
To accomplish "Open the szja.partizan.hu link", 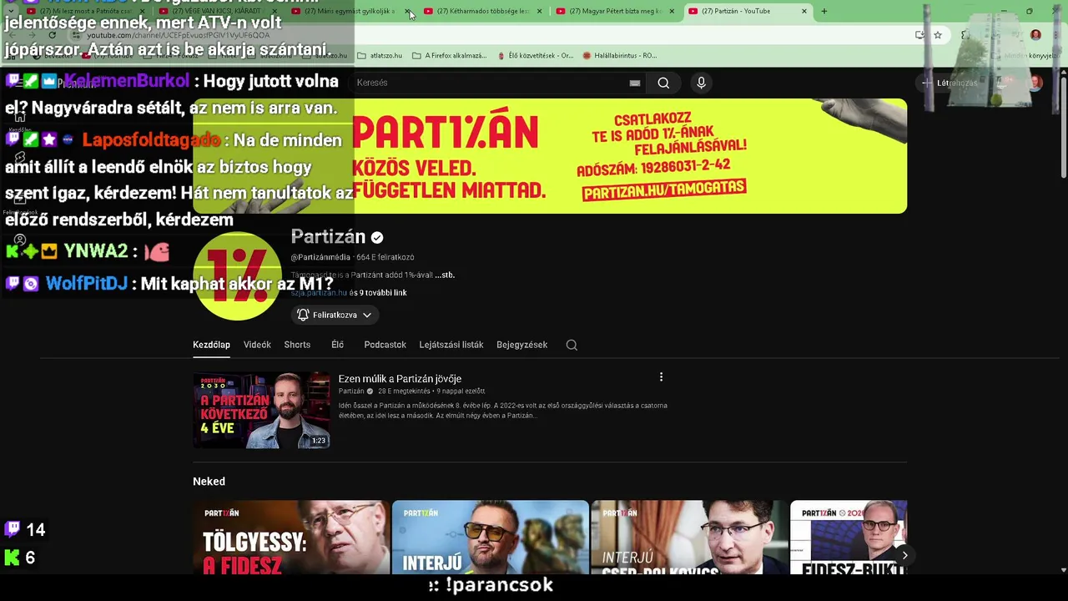I will click(319, 293).
